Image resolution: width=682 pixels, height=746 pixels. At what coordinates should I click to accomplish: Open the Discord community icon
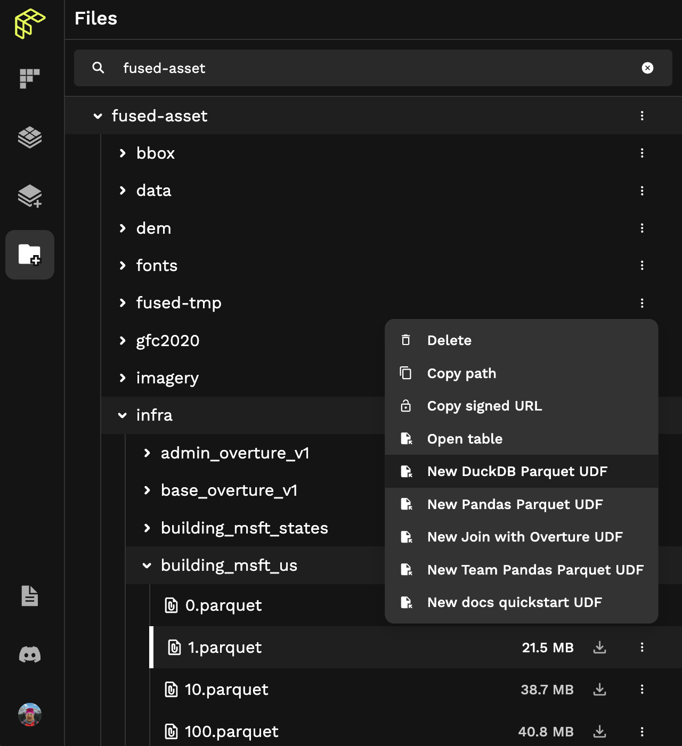[30, 654]
